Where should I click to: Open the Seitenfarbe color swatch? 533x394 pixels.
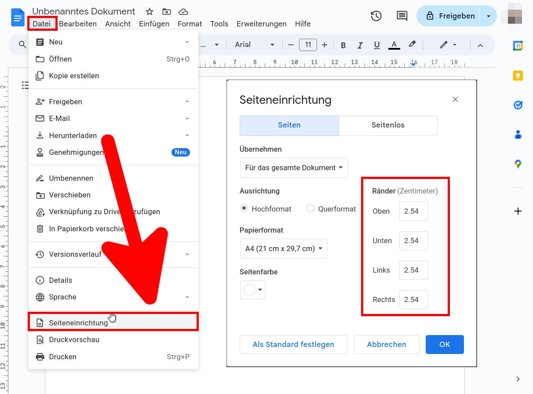(252, 290)
